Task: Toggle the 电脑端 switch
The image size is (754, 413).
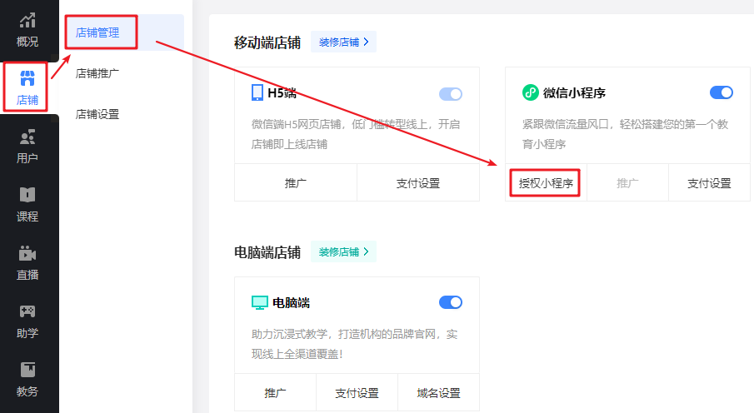Action: pos(451,302)
